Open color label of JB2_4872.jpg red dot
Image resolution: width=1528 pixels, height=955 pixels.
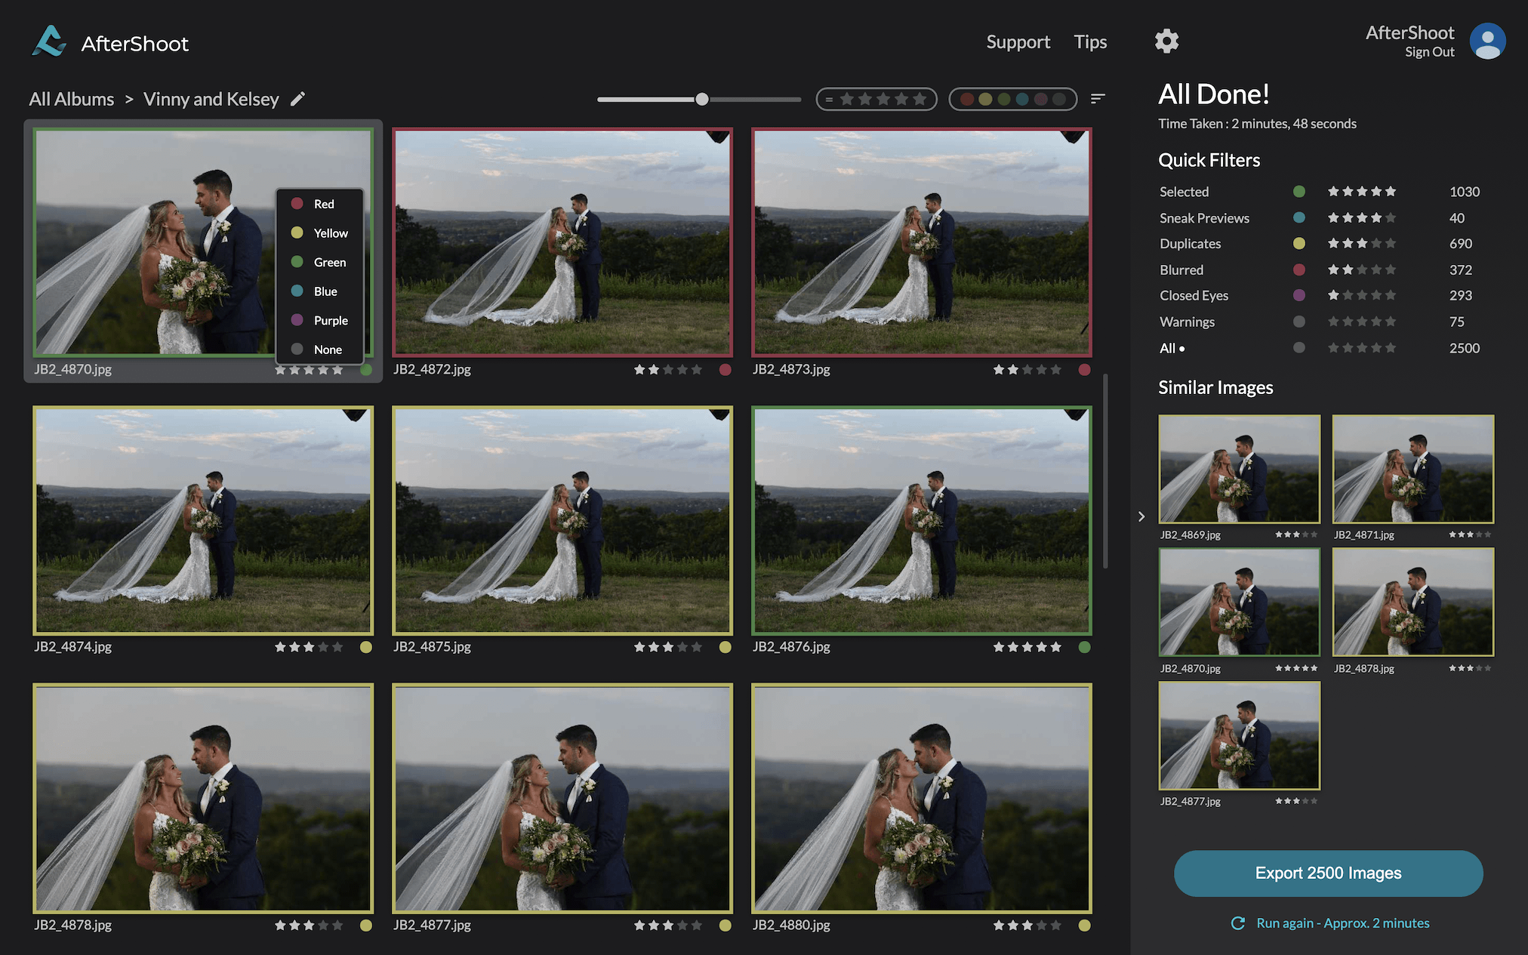(725, 370)
